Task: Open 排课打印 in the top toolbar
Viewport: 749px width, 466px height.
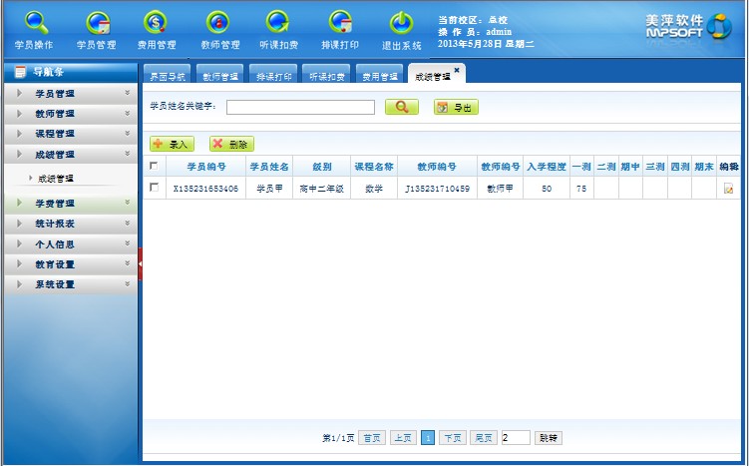Action: (340, 29)
